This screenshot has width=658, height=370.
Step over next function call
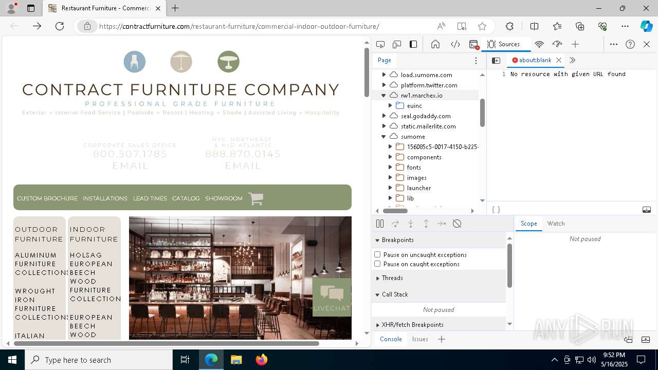[x=395, y=224]
